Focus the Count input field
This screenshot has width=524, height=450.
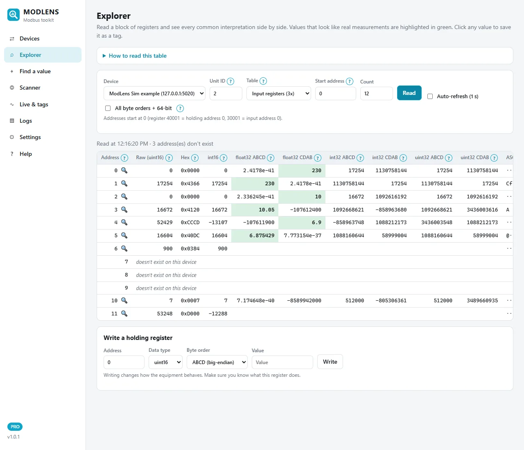(377, 93)
